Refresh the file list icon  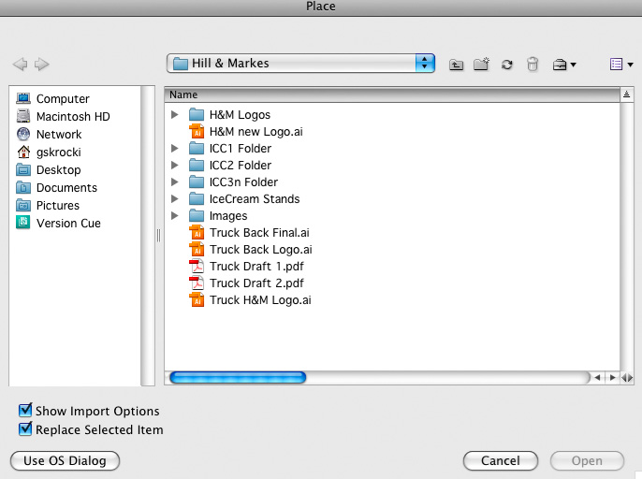[507, 65]
